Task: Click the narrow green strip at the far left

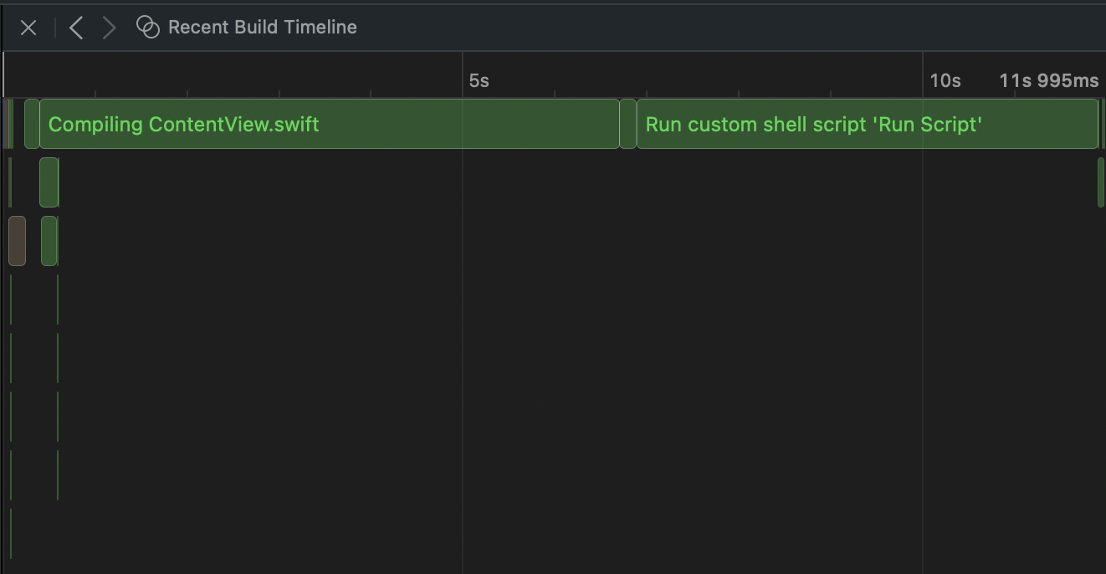Action: [x=9, y=124]
